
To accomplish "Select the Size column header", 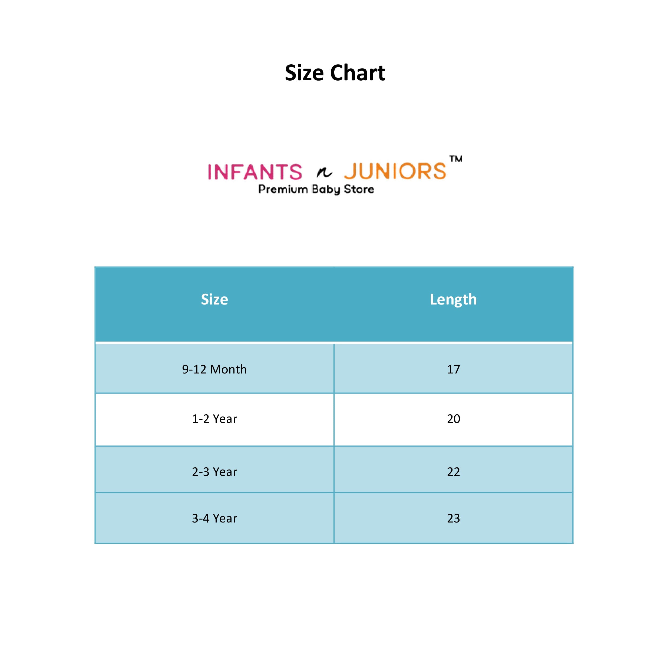I will click(214, 299).
